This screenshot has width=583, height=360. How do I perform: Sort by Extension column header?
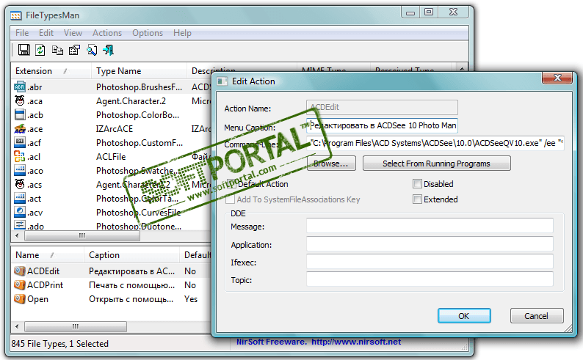tap(51, 71)
